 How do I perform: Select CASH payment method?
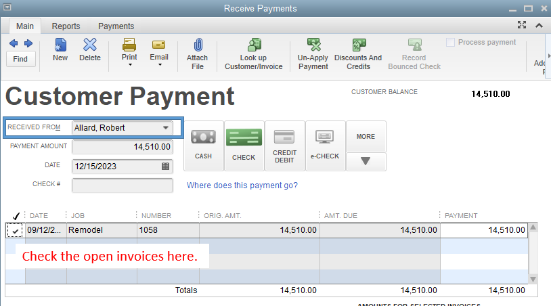[203, 144]
